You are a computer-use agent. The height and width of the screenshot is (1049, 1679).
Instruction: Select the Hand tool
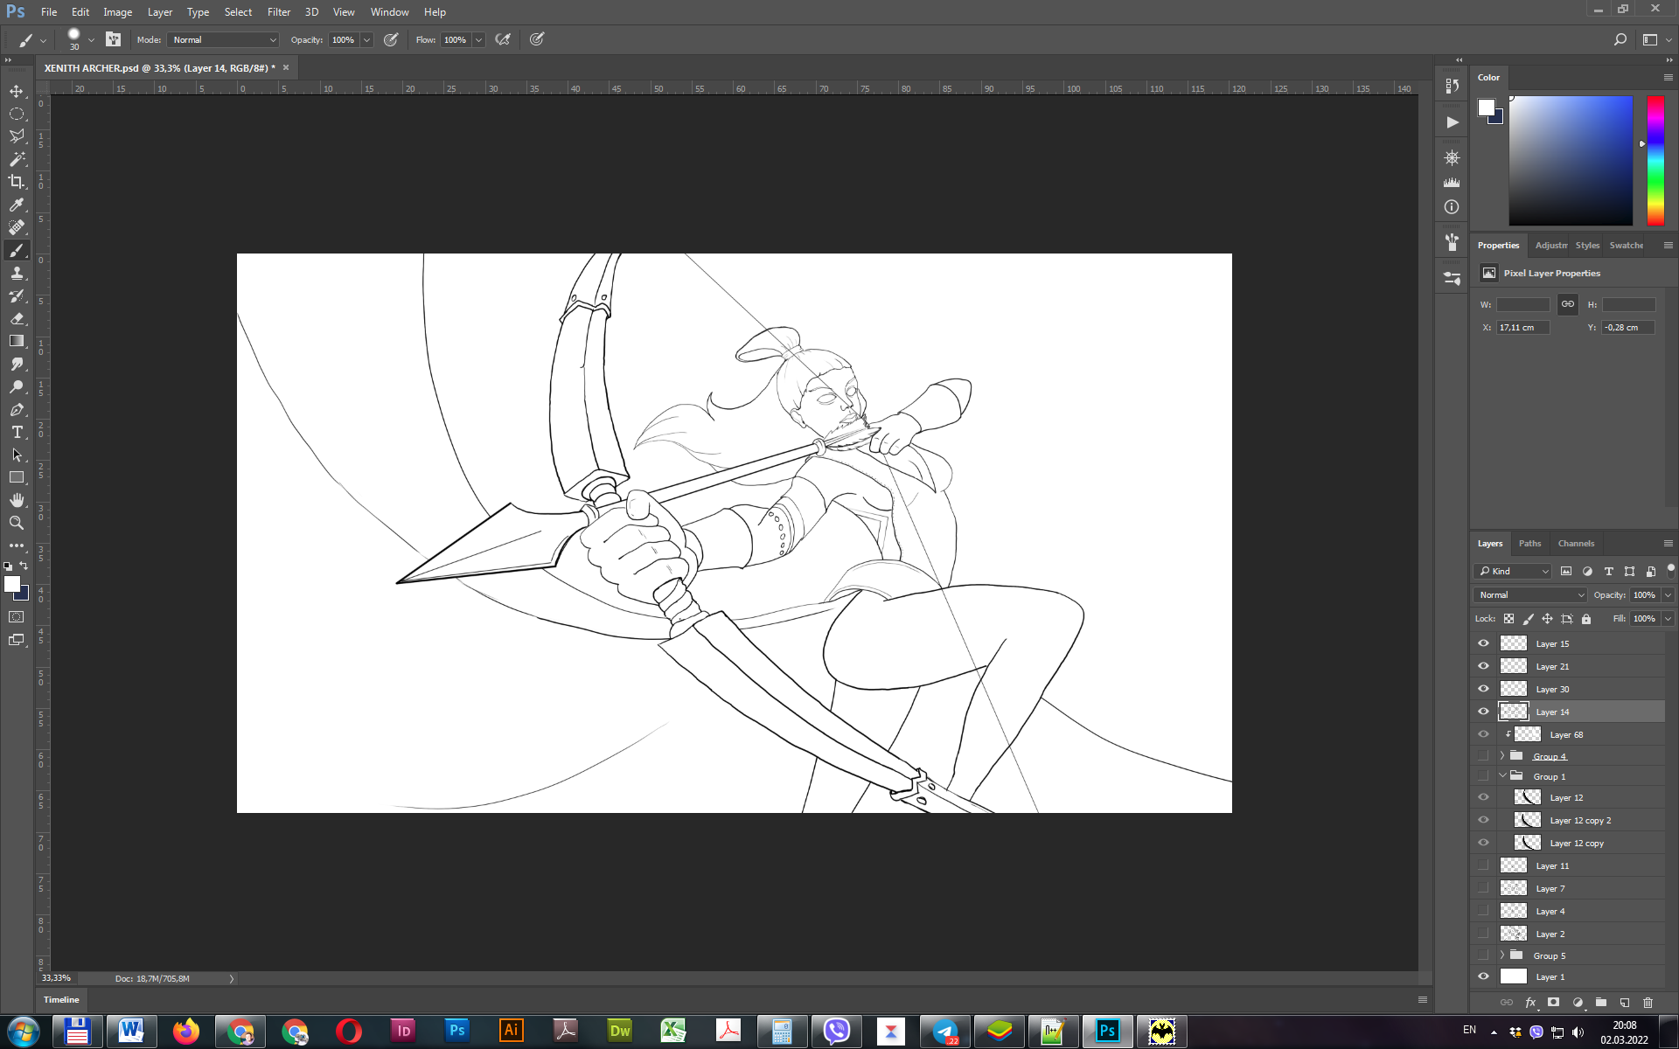click(x=17, y=500)
